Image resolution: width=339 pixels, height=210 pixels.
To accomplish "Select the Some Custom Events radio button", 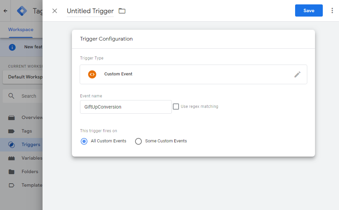I will [138, 141].
